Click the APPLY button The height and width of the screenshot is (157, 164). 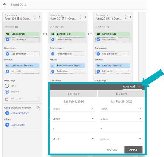point(133,150)
